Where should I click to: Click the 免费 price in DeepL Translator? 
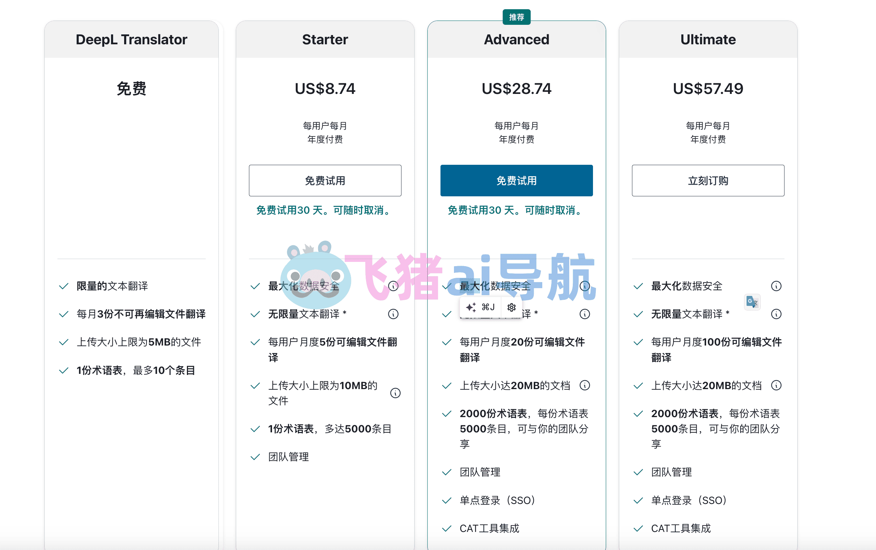pos(131,89)
